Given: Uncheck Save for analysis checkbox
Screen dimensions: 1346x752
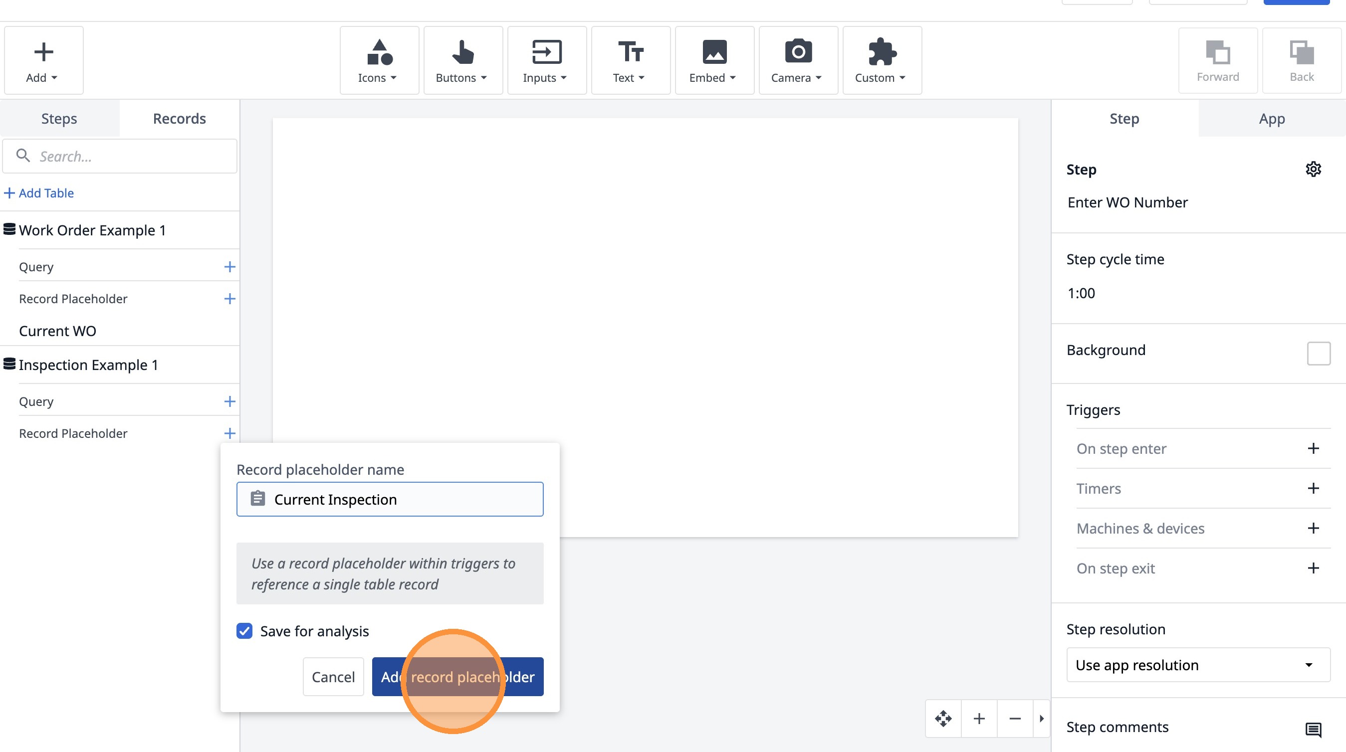Looking at the screenshot, I should [x=244, y=631].
